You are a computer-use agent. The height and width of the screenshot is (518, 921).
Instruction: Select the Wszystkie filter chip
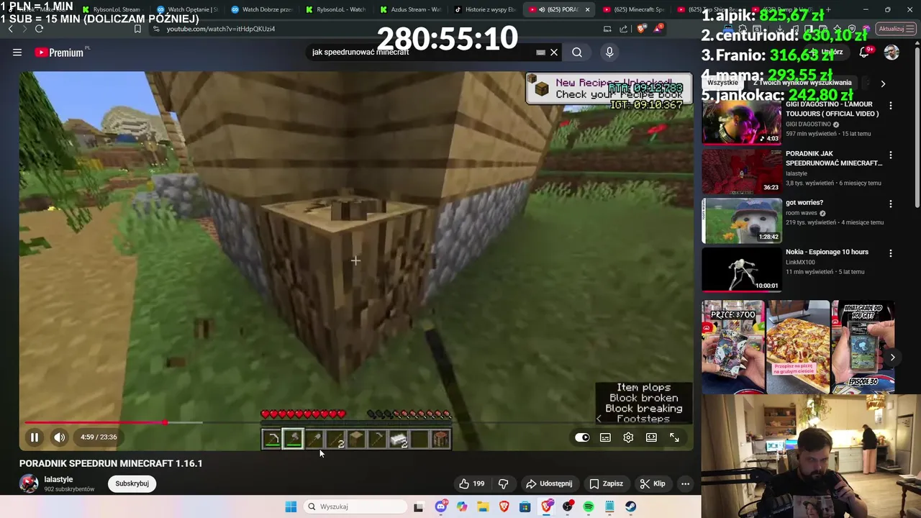tap(722, 83)
